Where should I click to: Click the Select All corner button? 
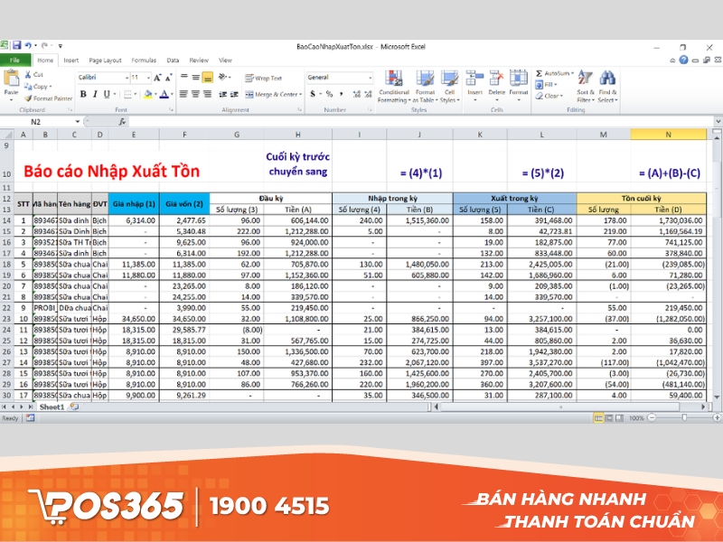click(6, 135)
